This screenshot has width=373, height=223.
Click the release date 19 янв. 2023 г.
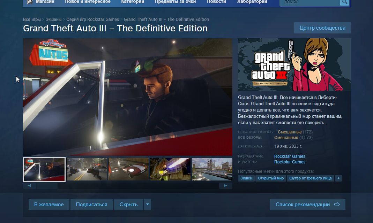(x=288, y=146)
